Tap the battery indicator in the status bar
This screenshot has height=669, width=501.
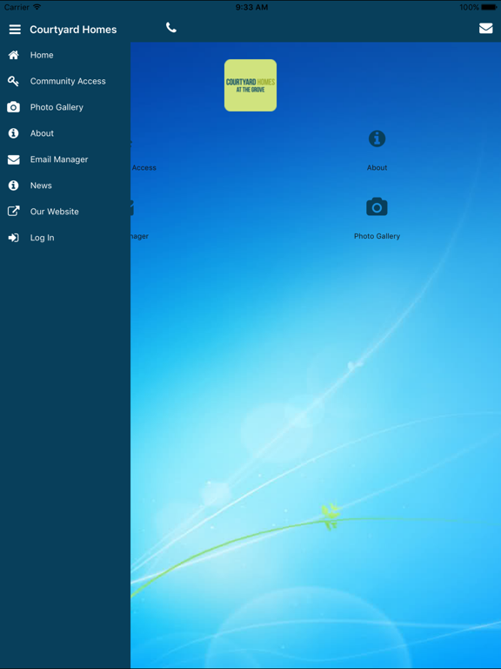coord(489,7)
